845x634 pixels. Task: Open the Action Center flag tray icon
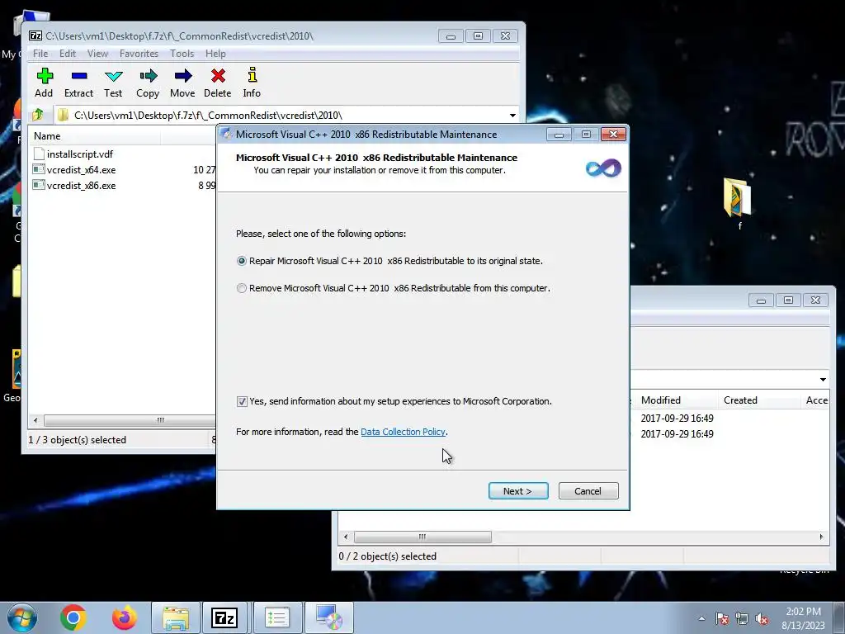[722, 618]
